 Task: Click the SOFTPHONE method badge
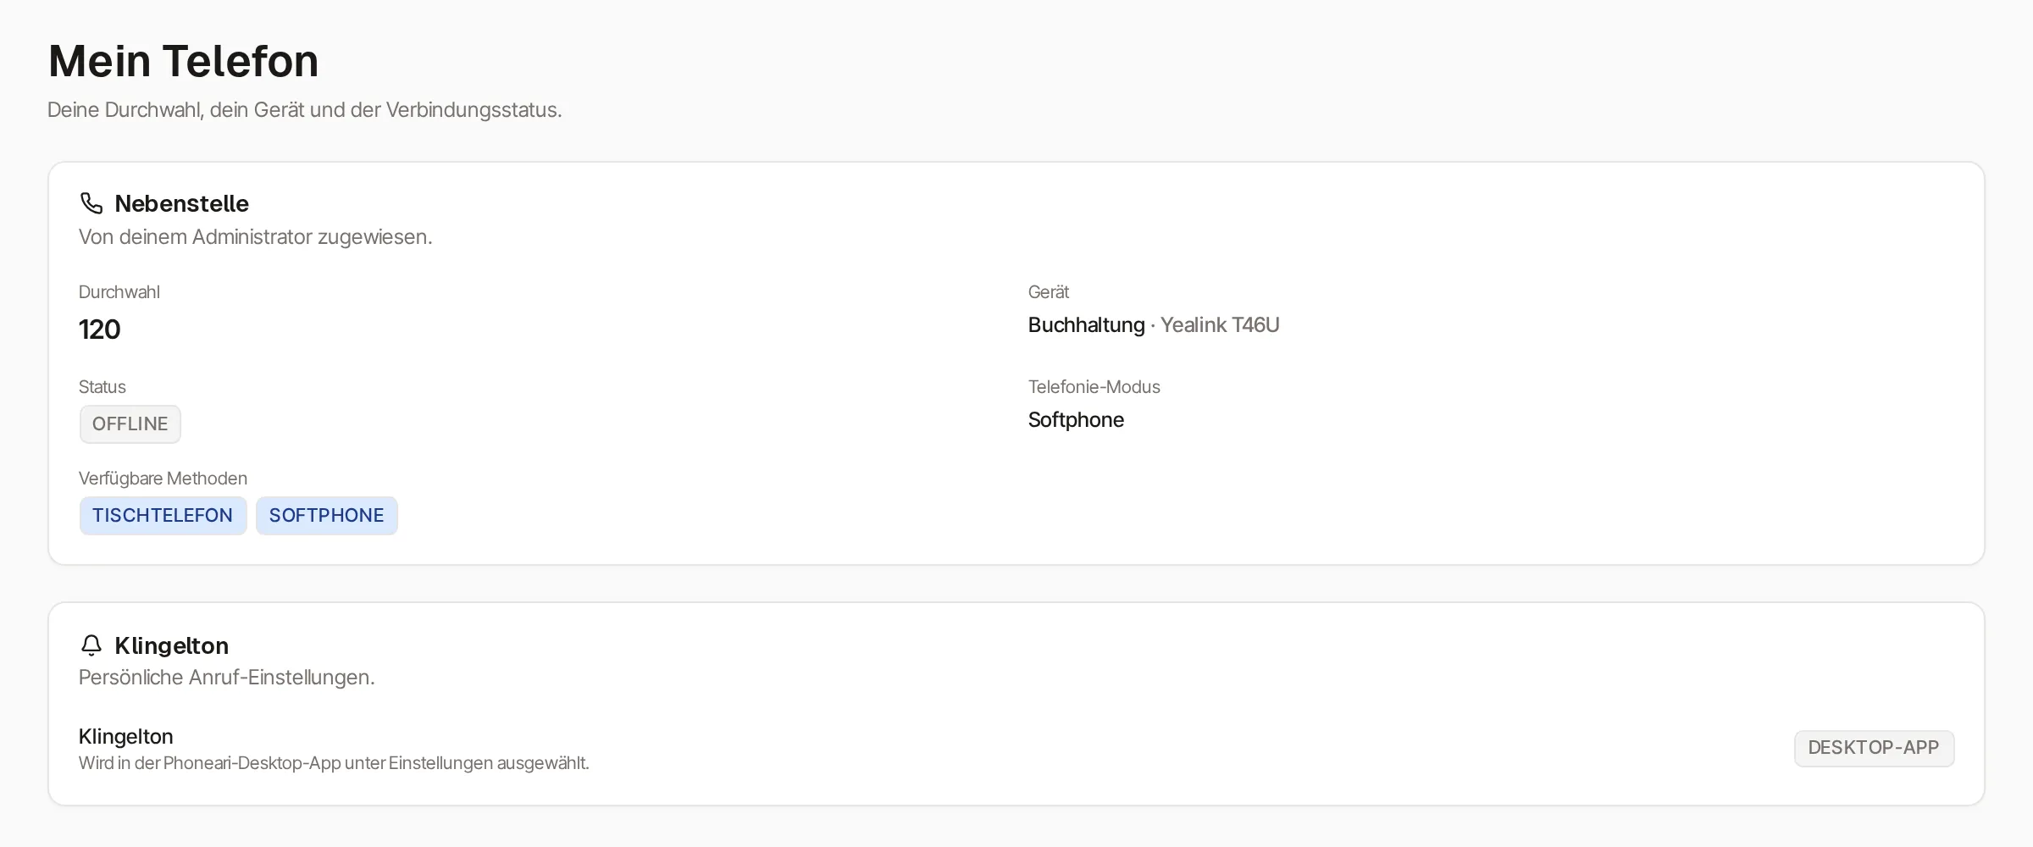[327, 516]
